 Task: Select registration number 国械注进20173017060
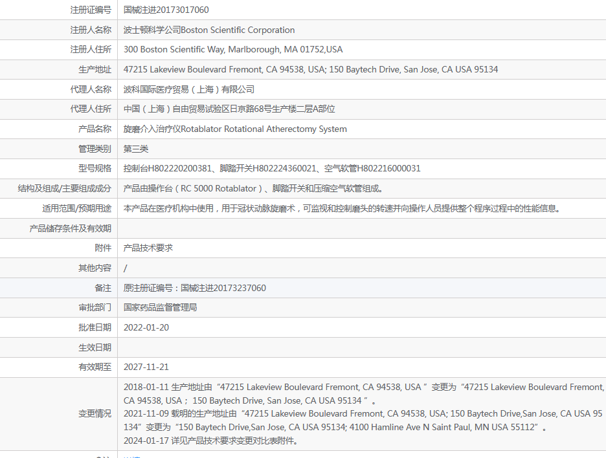pyautogui.click(x=166, y=10)
